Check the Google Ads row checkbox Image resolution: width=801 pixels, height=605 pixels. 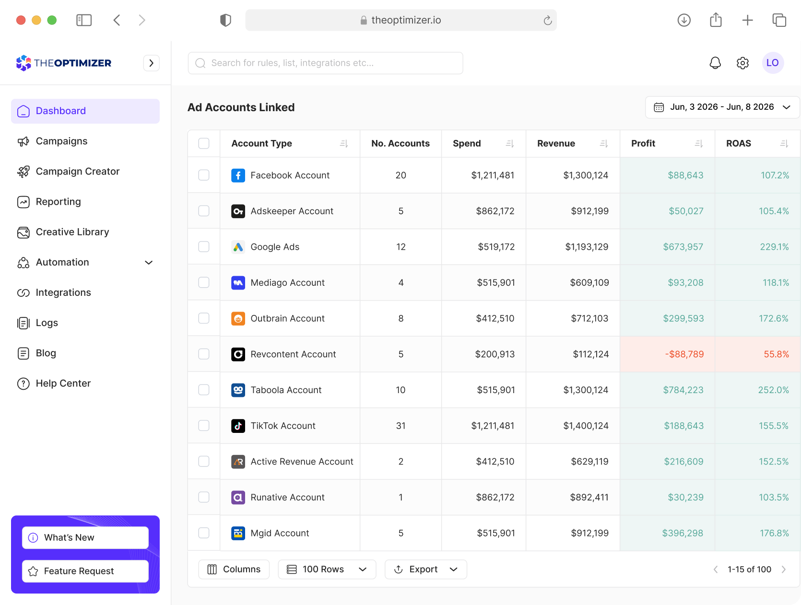coord(204,247)
